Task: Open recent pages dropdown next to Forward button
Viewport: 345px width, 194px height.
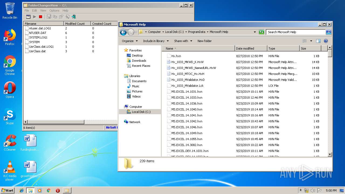Action: pyautogui.click(x=136, y=32)
